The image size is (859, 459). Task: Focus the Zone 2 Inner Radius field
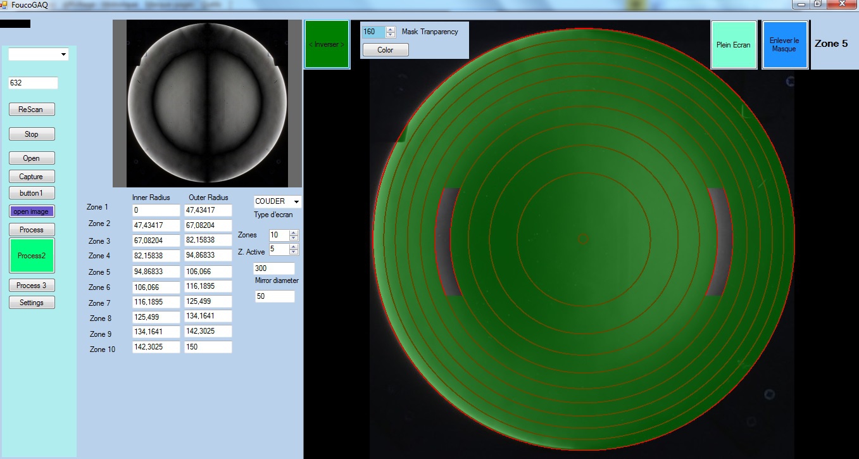[x=156, y=225]
